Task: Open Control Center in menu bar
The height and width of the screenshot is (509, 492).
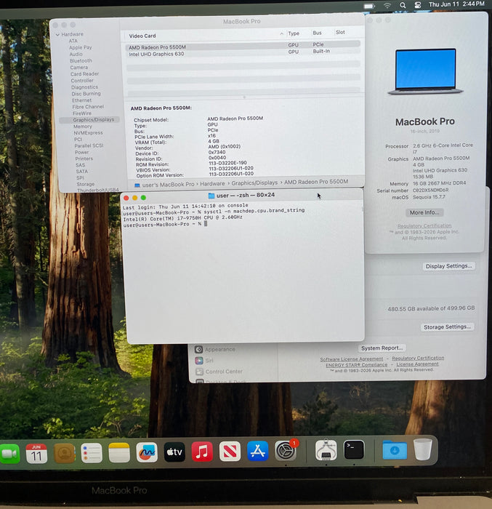Action: (418, 5)
